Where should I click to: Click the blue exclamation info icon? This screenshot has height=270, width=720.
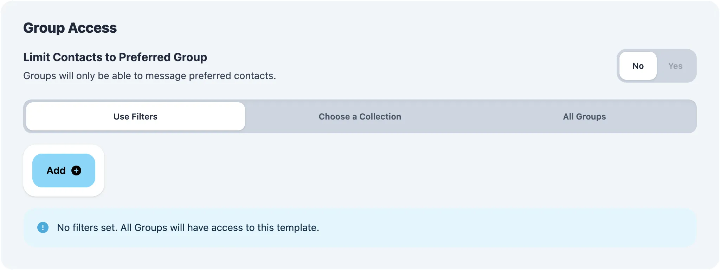[x=43, y=227]
